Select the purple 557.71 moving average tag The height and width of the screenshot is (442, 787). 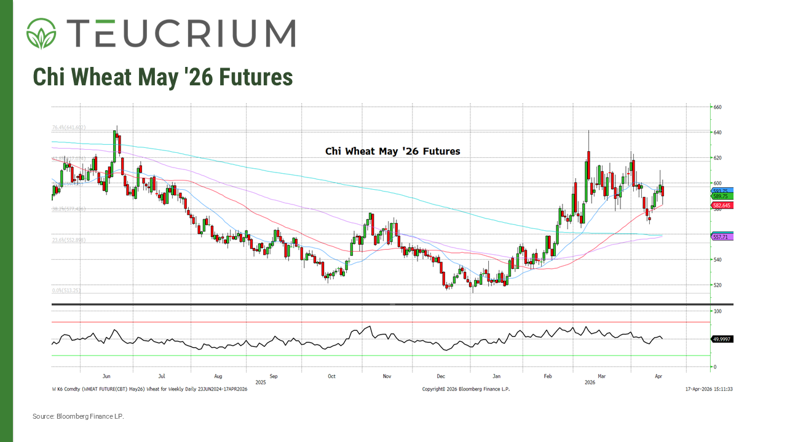(x=721, y=236)
